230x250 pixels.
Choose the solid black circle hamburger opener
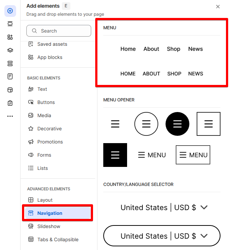coord(177,124)
